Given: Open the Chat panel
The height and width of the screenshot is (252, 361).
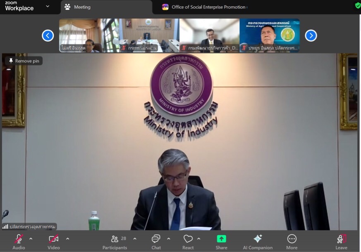Looking at the screenshot, I should [156, 242].
